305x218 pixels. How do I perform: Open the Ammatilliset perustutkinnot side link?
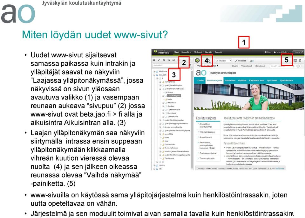point(205,125)
